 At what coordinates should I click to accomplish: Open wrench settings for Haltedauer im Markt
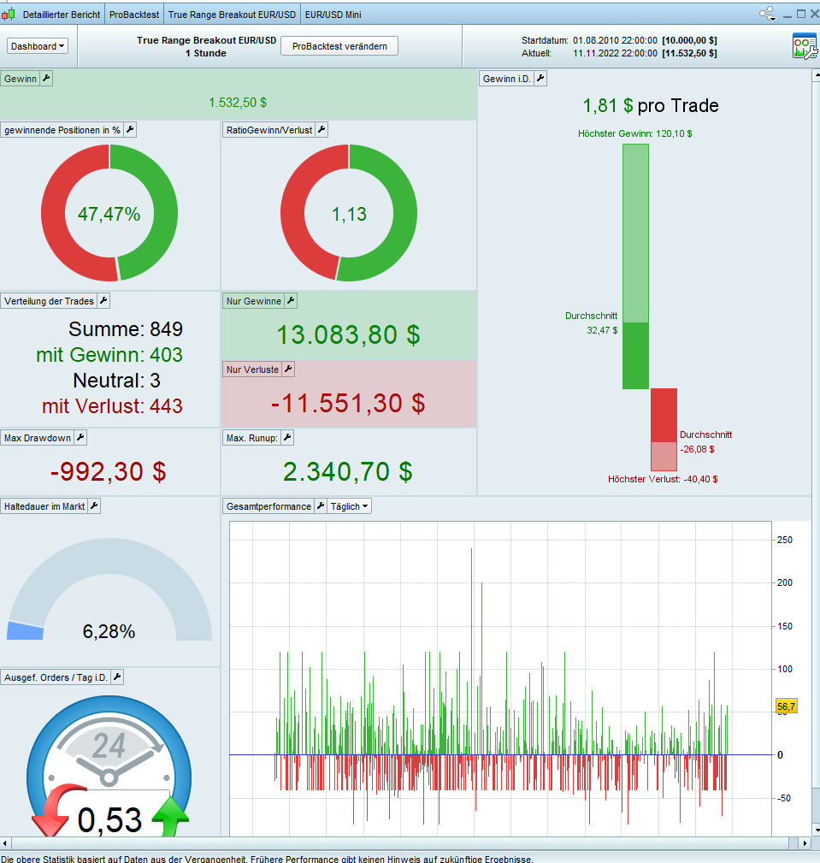click(95, 506)
